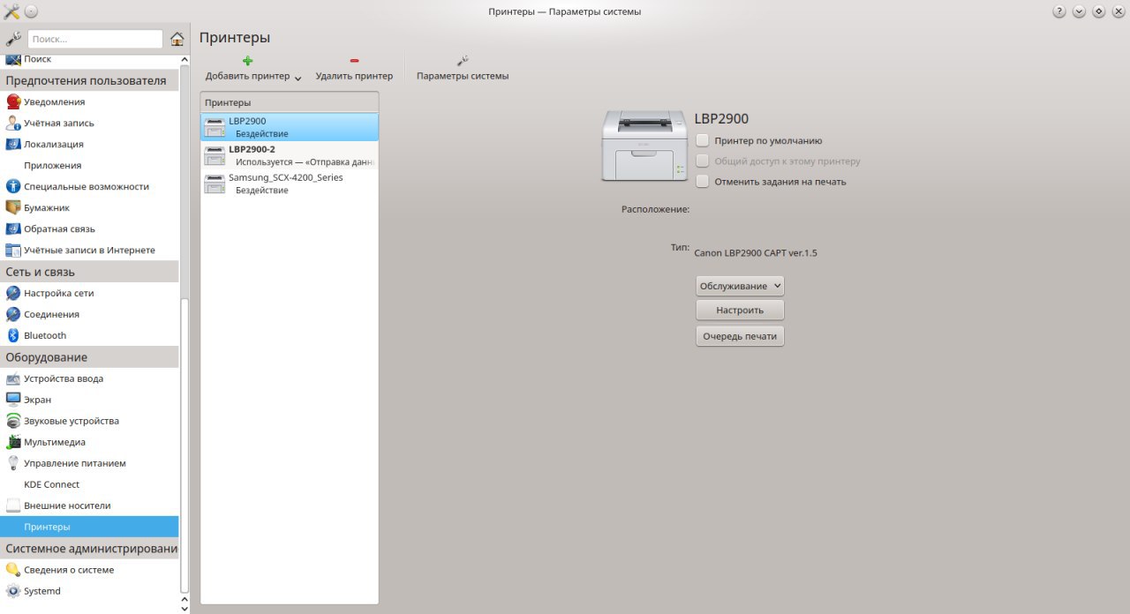1130x614 pixels.
Task: Click the large LBP2900 printer image
Action: point(644,146)
